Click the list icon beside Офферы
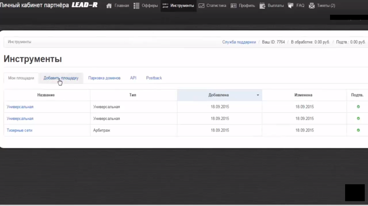368x206 pixels. pyautogui.click(x=137, y=6)
